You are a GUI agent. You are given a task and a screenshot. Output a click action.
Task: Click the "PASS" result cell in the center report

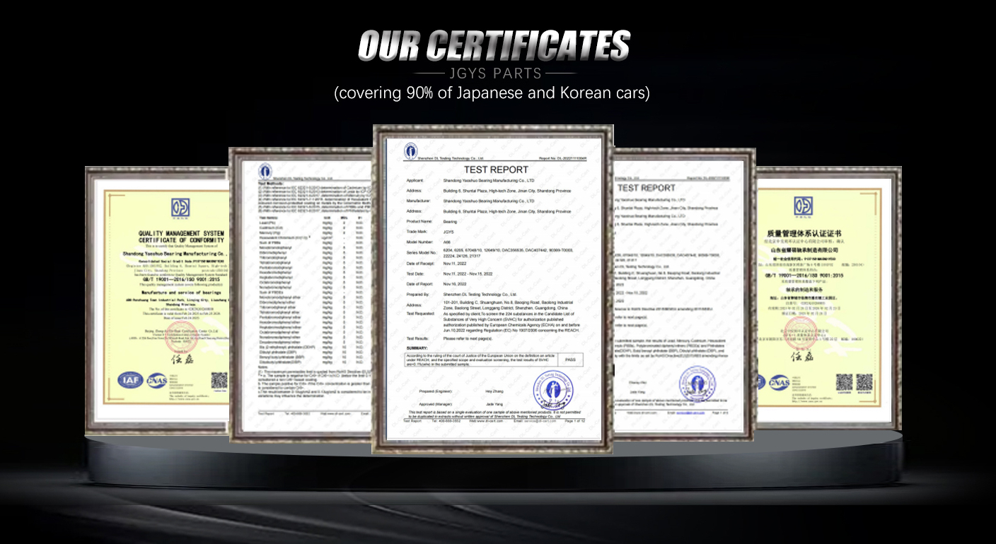[569, 360]
